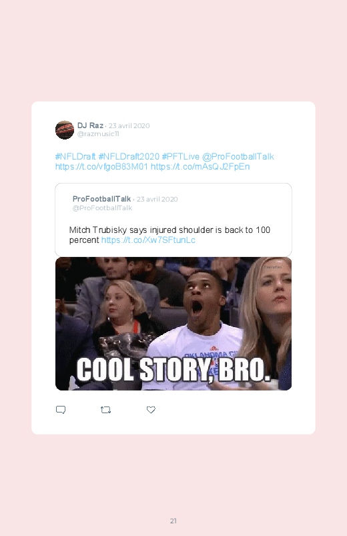This screenshot has height=536, width=347.
Task: Click the ProFootballTalk quoted author name
Action: tap(101, 199)
